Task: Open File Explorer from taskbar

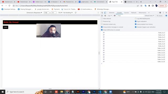Action: pos(62,92)
